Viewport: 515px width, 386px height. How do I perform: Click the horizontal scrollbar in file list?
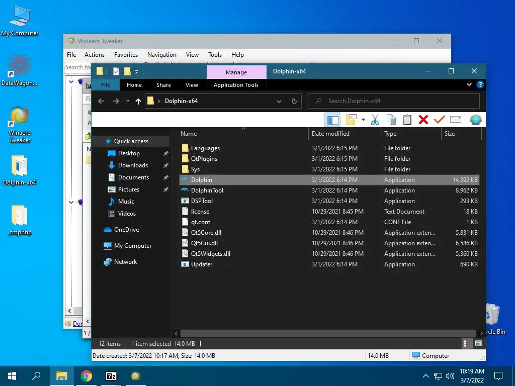328,333
